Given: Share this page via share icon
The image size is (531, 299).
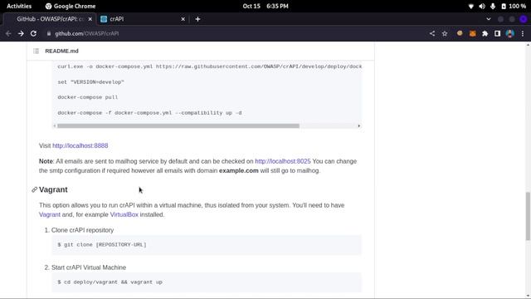Looking at the screenshot, I should 432,33.
